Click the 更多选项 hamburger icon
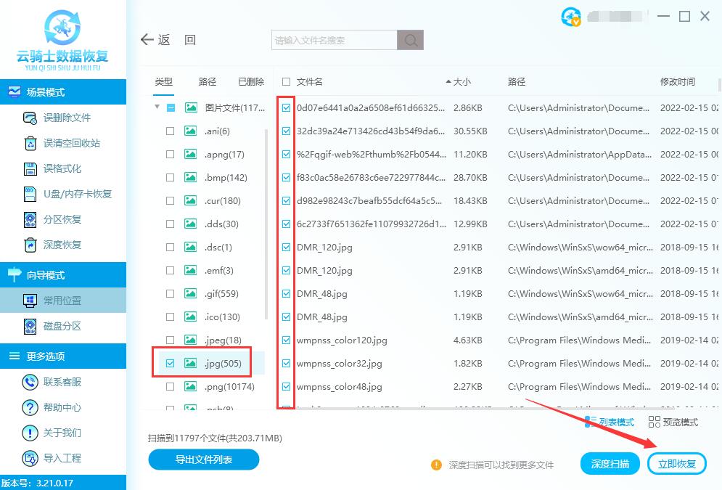722x490 pixels. point(15,356)
